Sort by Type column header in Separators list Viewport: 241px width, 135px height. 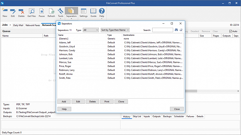[114, 35]
